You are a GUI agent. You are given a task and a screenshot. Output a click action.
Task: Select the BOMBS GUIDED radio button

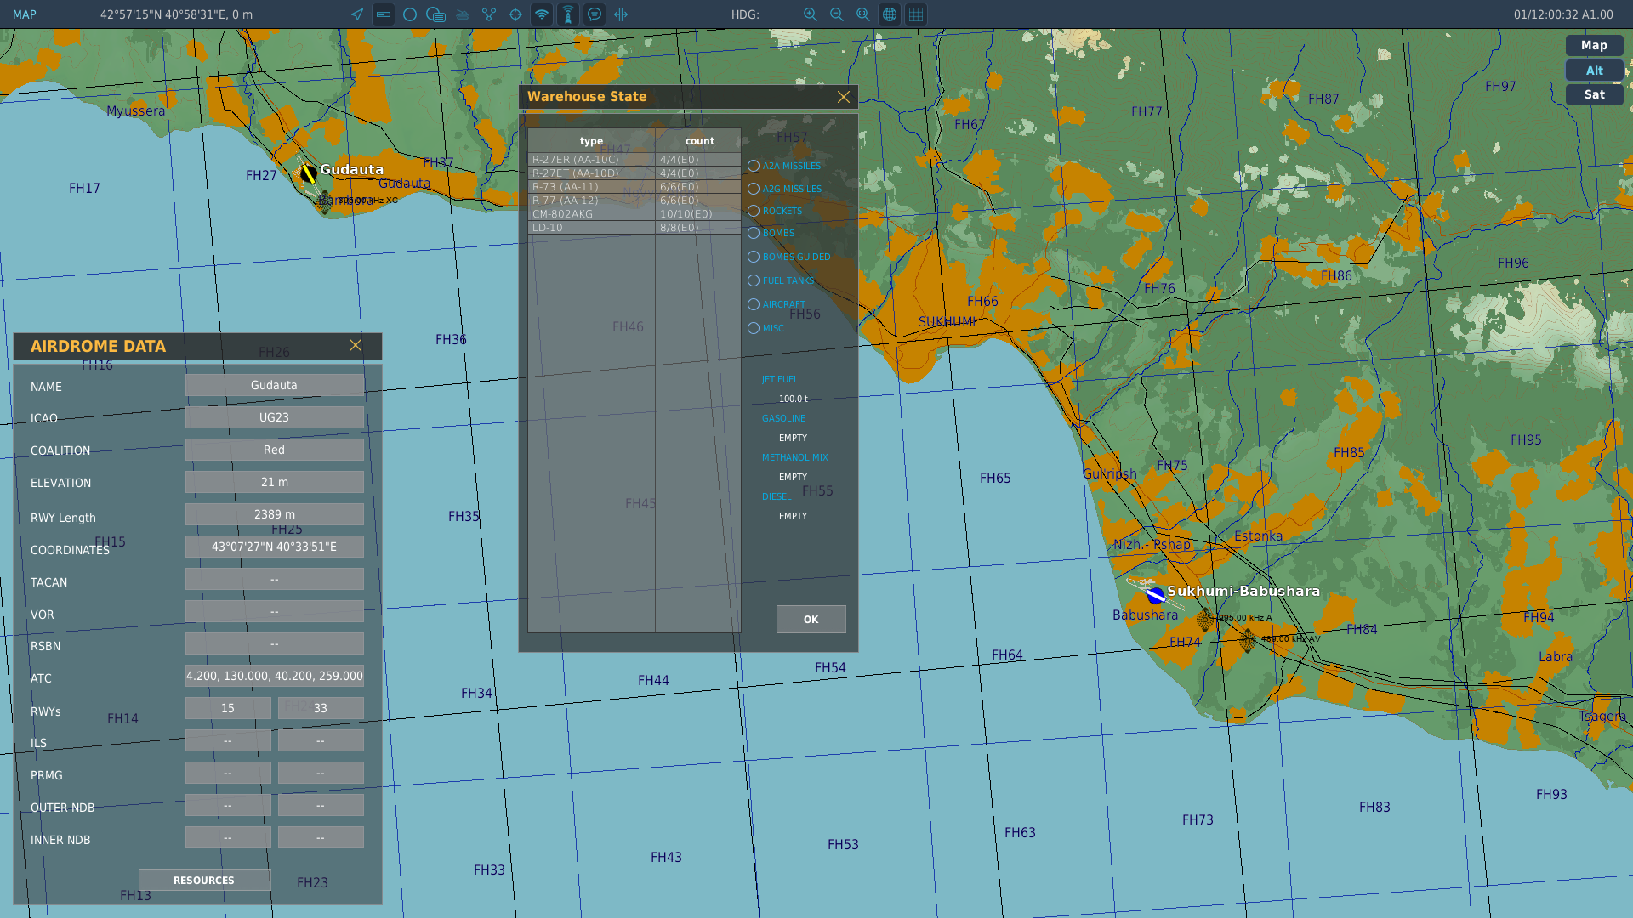click(754, 257)
